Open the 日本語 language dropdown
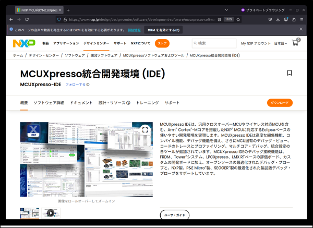The image size is (313, 228). coord(281,43)
